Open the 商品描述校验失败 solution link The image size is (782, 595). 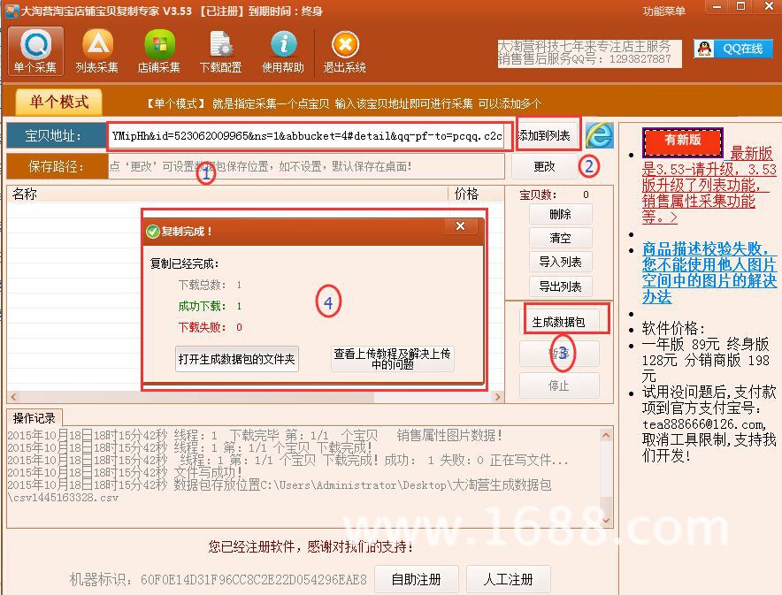point(709,272)
